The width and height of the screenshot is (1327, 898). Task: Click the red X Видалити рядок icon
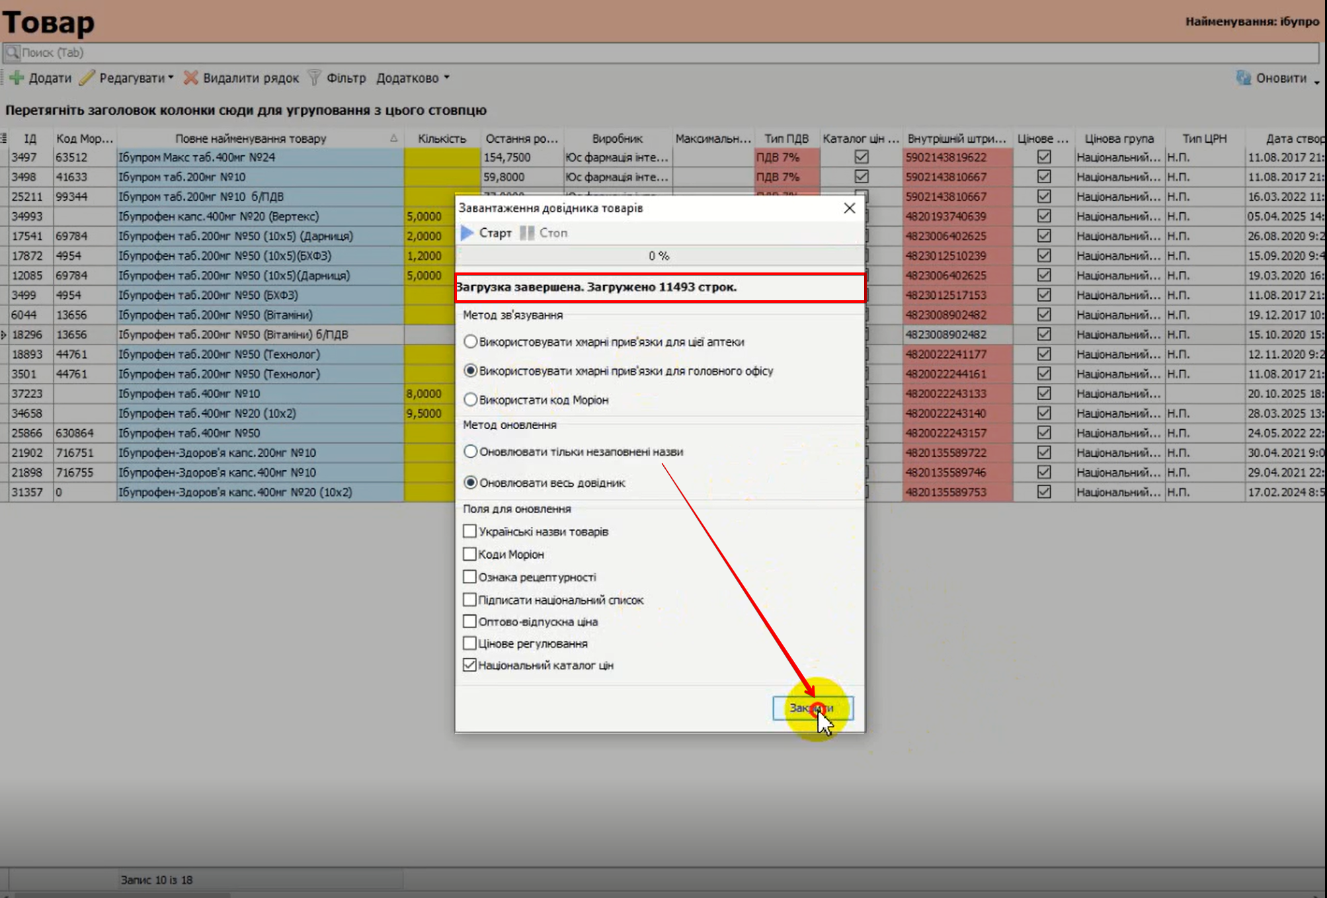pos(190,78)
